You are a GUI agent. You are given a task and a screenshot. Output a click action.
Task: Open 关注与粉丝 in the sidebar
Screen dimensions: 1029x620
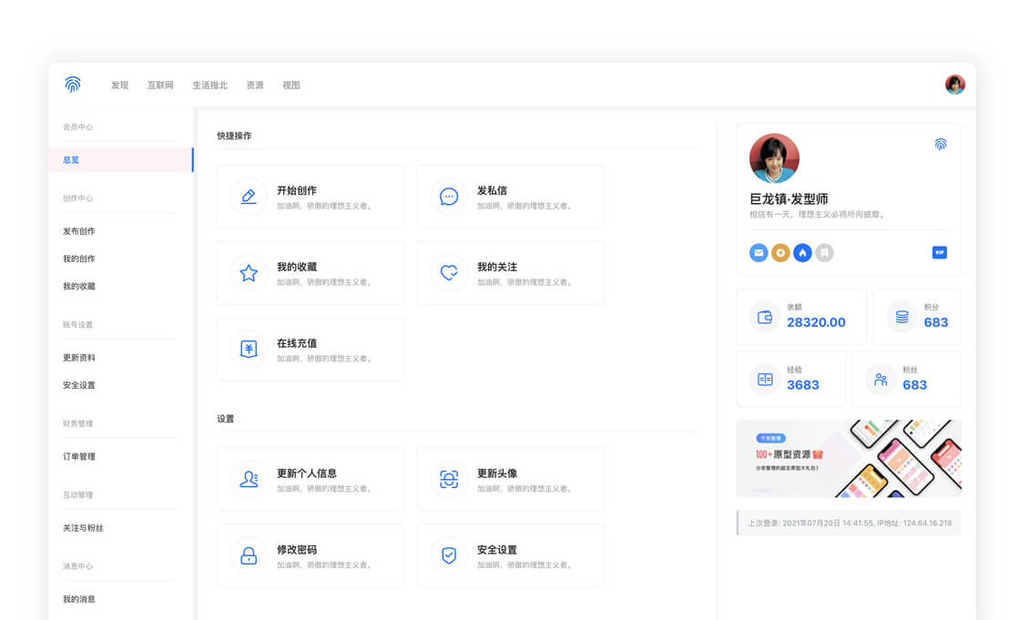[x=83, y=528]
